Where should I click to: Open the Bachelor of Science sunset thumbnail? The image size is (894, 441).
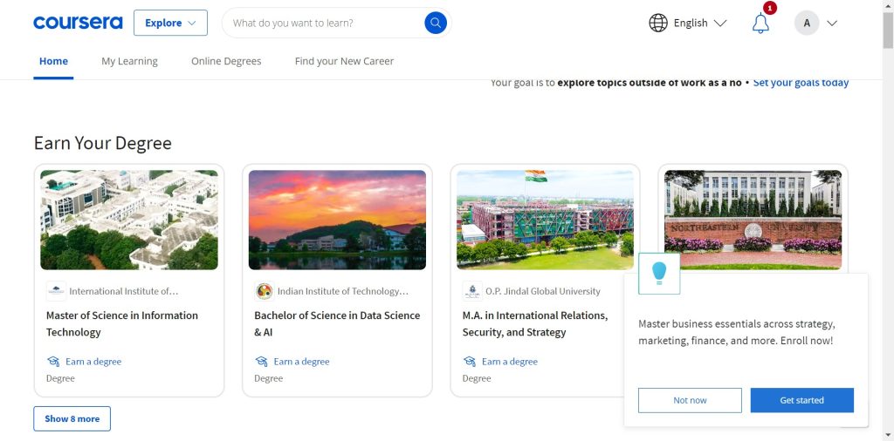point(337,220)
